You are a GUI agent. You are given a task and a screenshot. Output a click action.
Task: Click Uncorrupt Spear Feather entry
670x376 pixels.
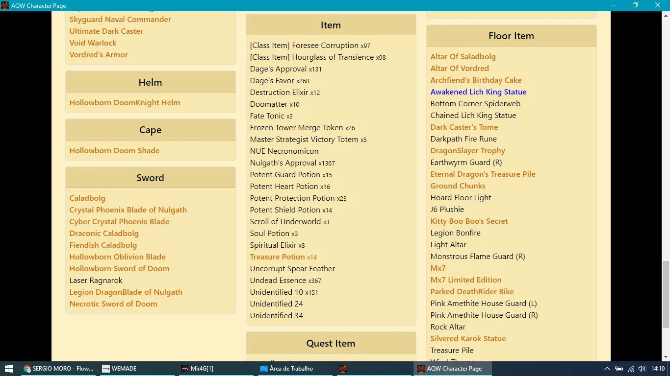(x=292, y=269)
